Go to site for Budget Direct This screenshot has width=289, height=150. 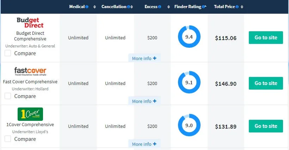click(x=266, y=38)
